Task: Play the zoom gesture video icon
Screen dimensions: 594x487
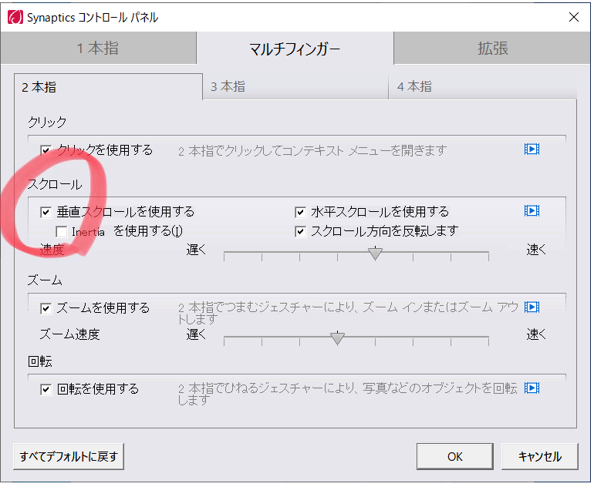Action: [x=531, y=307]
